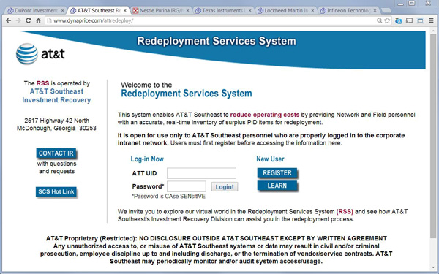Image resolution: width=439 pixels, height=274 pixels.
Task: Close the Infineon Technologies tab
Action: pyautogui.click(x=375, y=11)
